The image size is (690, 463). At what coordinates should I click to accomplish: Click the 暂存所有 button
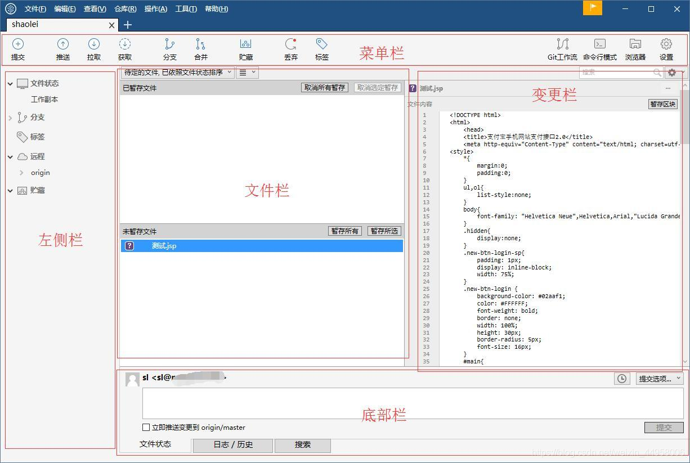[x=344, y=231]
